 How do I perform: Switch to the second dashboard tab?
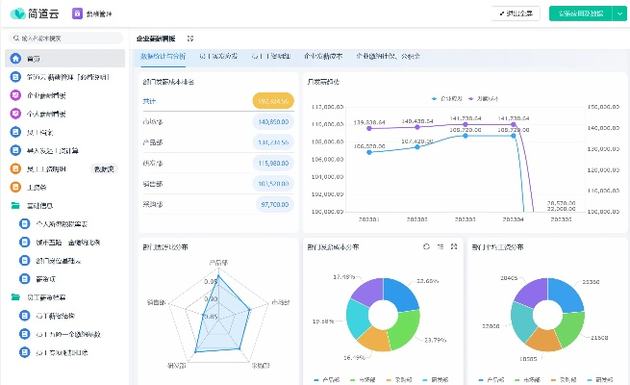coord(217,57)
